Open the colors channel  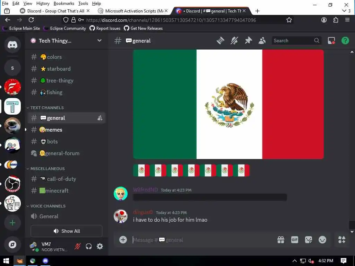point(67,57)
